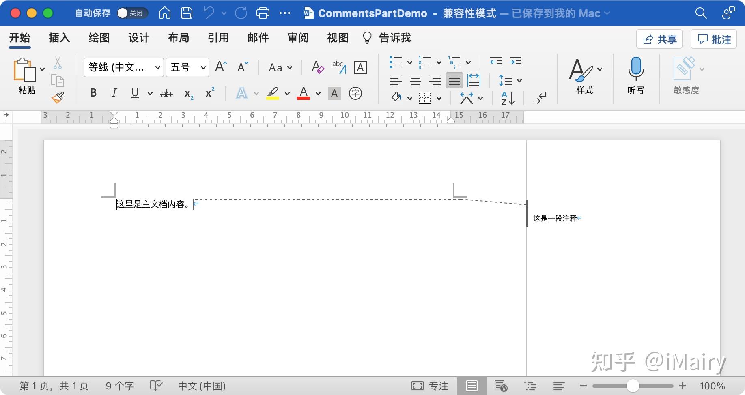Toggle italic formatting

114,93
